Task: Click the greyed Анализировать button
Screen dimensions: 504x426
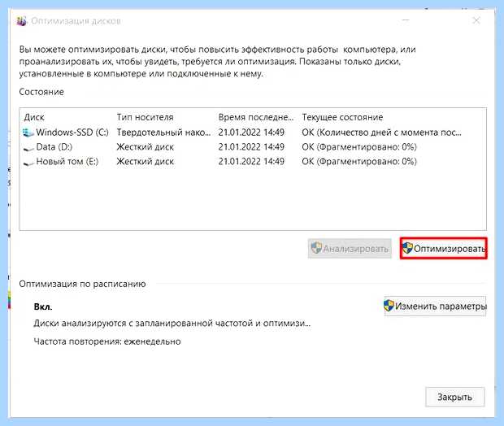Action: tap(350, 248)
